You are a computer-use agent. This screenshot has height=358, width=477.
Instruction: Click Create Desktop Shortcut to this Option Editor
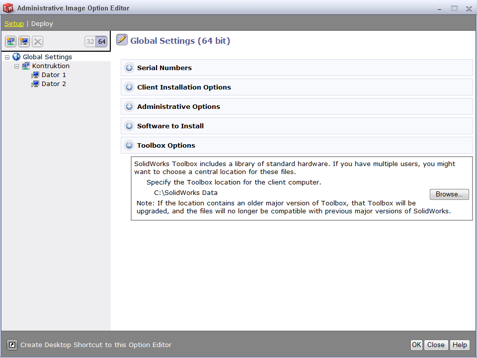click(x=96, y=345)
